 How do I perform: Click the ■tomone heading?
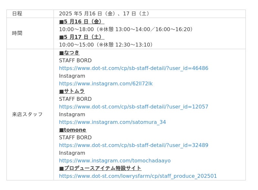coord(73,130)
